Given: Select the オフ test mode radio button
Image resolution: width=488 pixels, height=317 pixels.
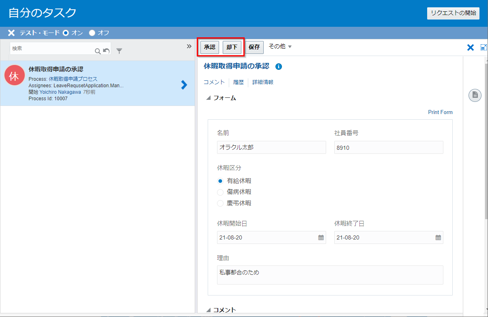Looking at the screenshot, I should click(92, 33).
